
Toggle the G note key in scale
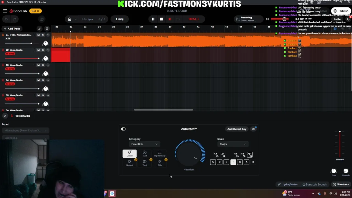coord(240,162)
